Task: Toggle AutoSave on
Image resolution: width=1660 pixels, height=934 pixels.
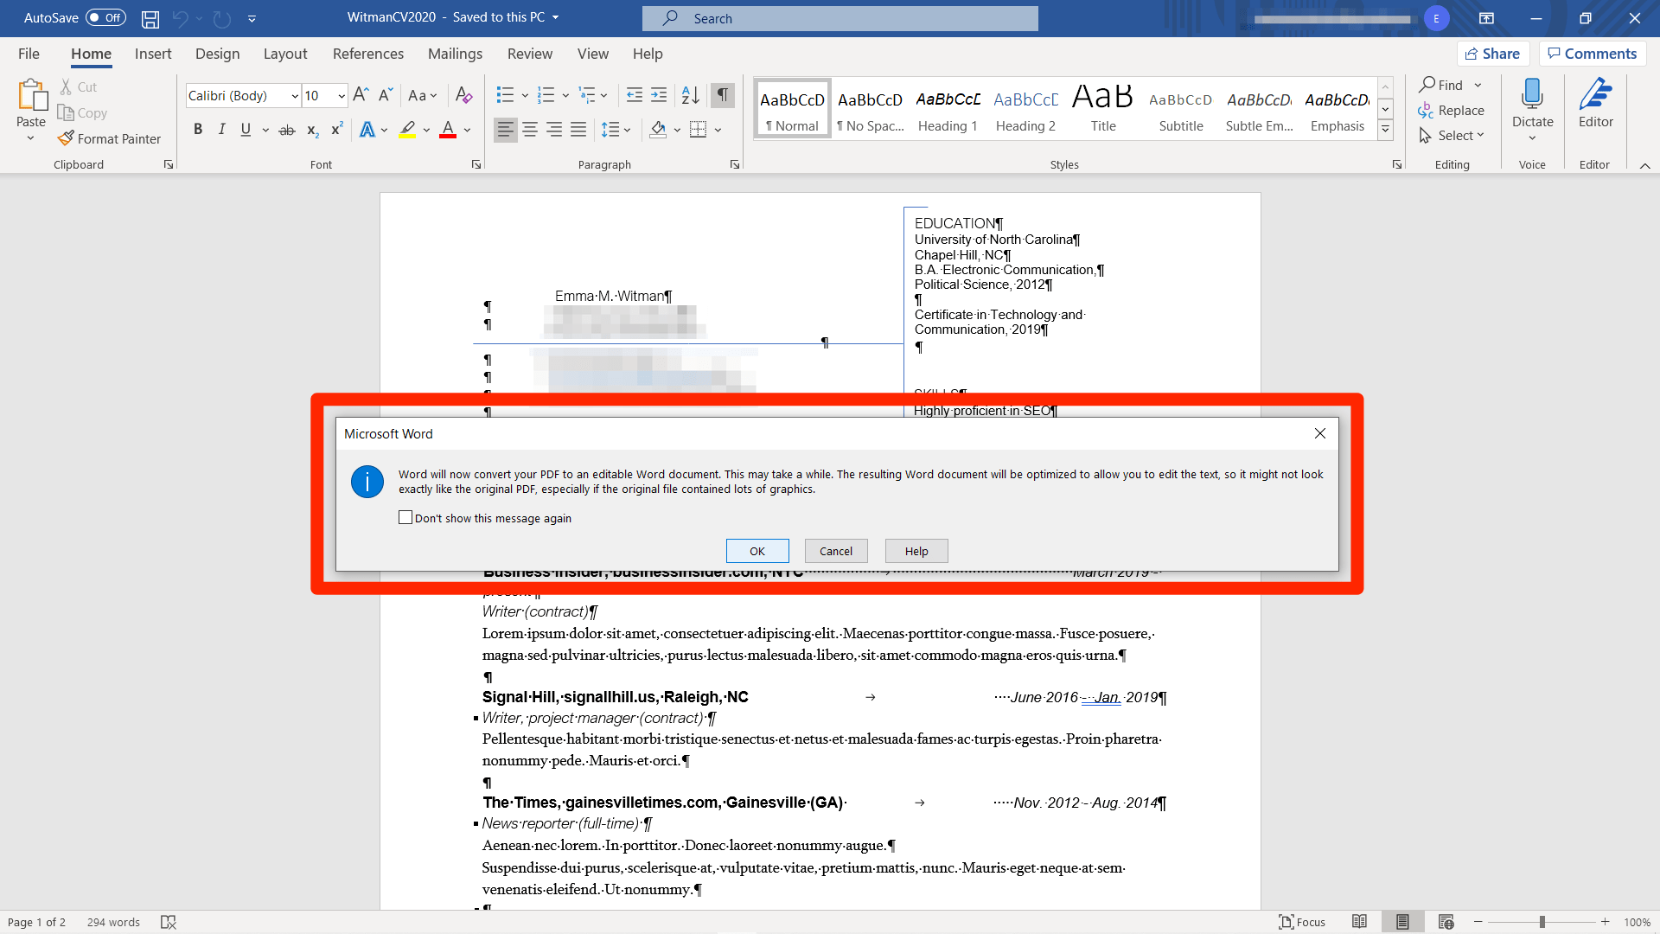Action: (x=104, y=17)
